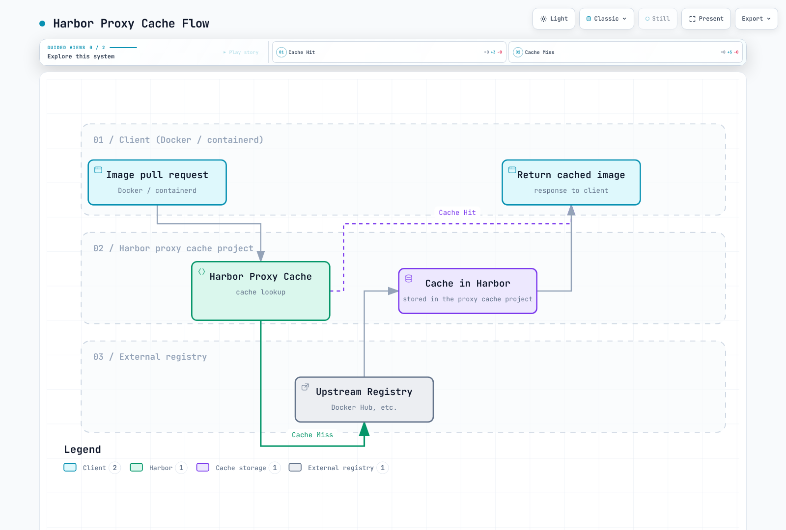786x530 pixels.
Task: Click the Cache storage legend color swatch
Action: click(x=203, y=467)
